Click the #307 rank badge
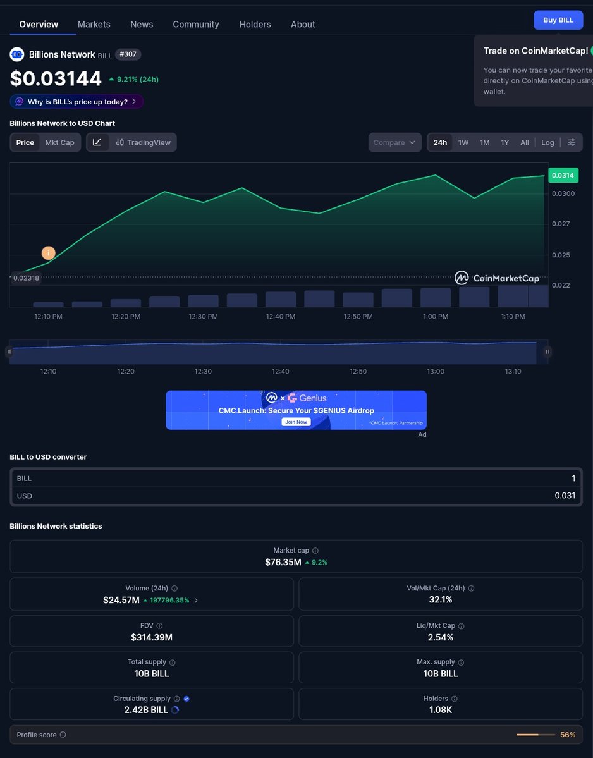The width and height of the screenshot is (593, 758). point(128,54)
